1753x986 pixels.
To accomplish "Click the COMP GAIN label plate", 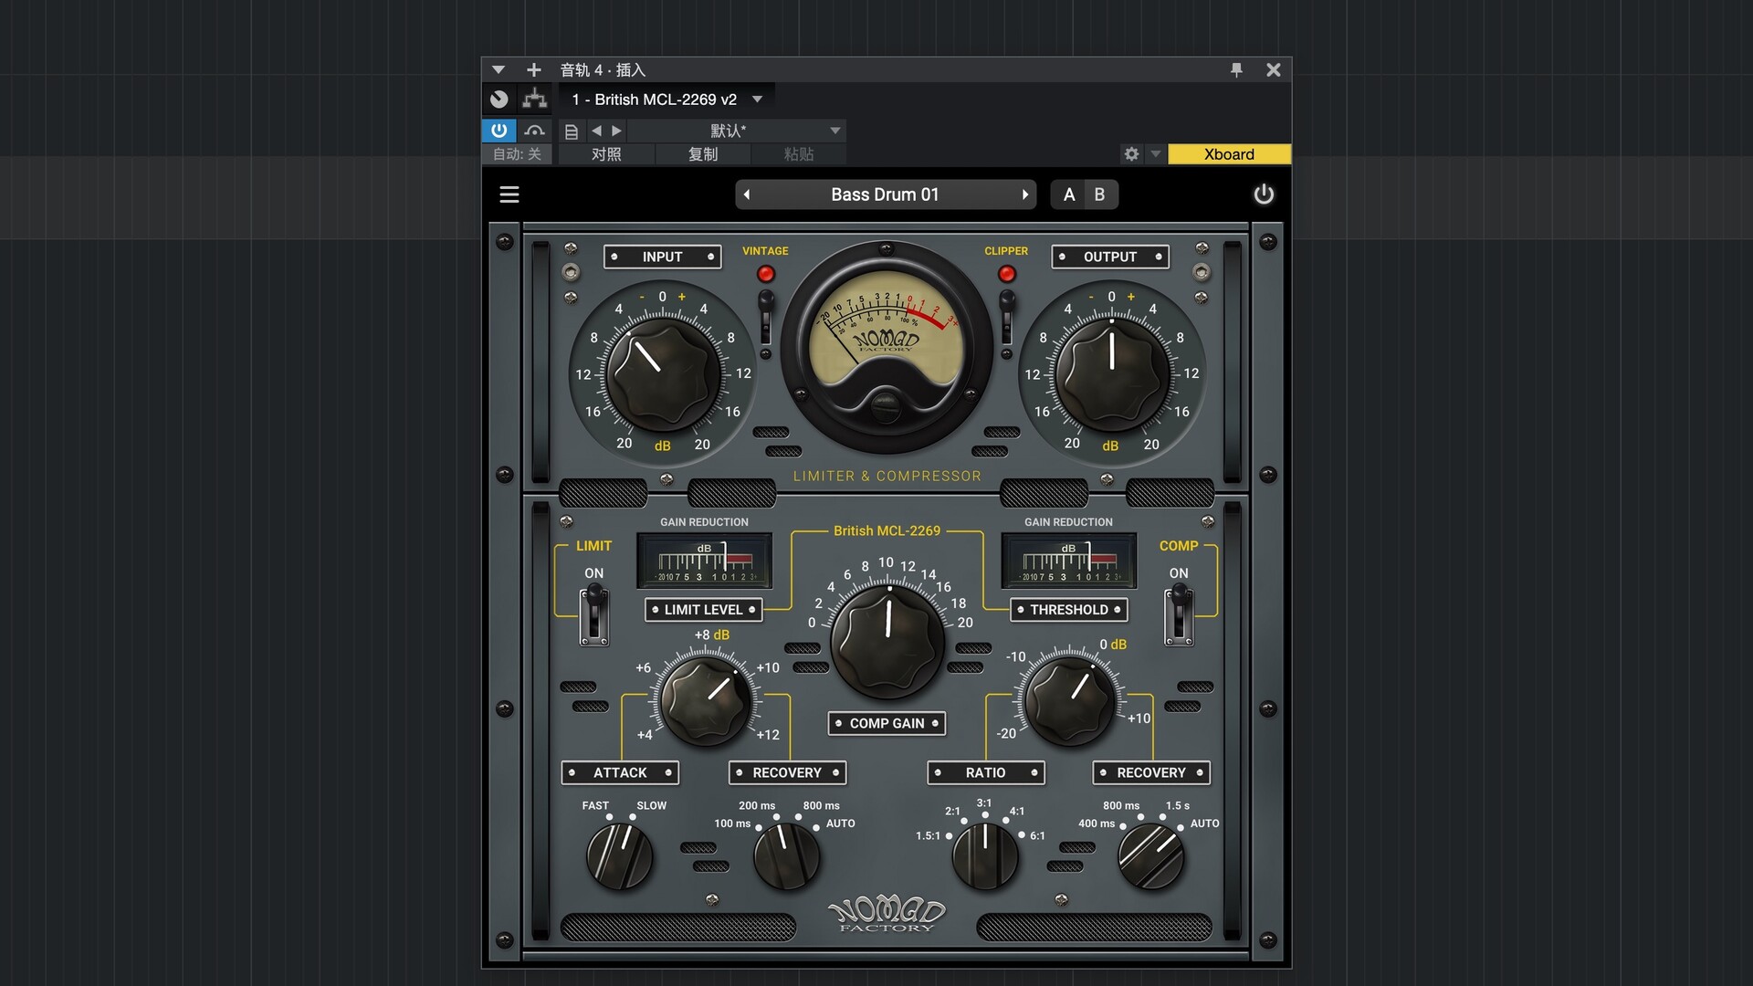I will click(x=887, y=723).
